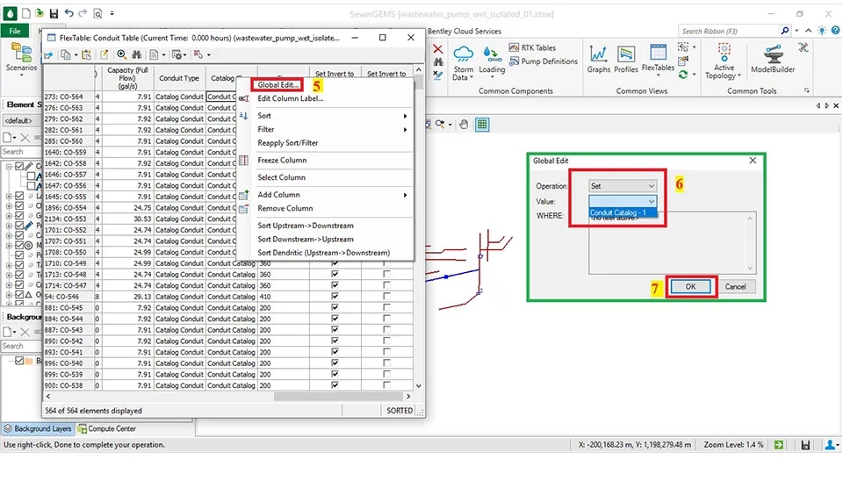Open the Operation dropdown in Global Edit
The width and height of the screenshot is (843, 481).
[x=623, y=186]
